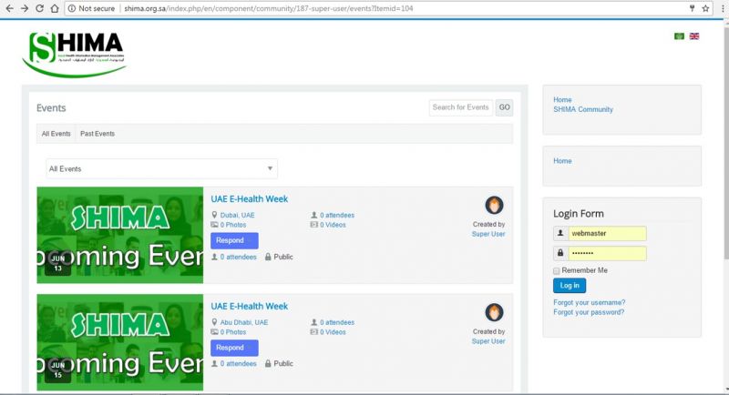Click 0 attendees next to Public, Dubai event

238,258
